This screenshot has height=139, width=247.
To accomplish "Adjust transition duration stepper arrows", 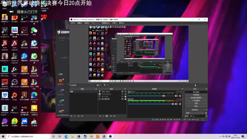I will 206,116.
